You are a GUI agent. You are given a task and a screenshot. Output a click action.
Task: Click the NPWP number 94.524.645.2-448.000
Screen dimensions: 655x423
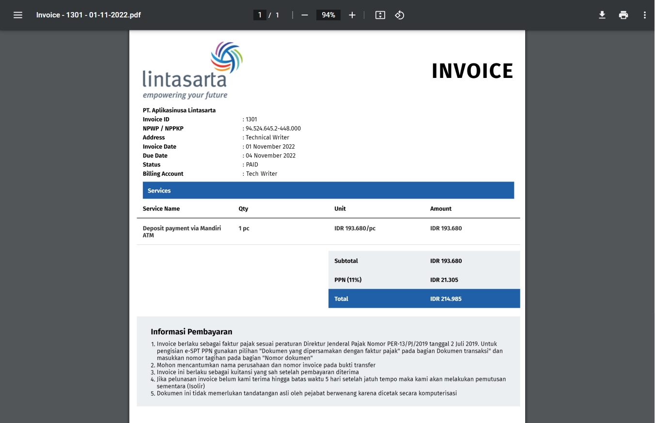(x=273, y=128)
